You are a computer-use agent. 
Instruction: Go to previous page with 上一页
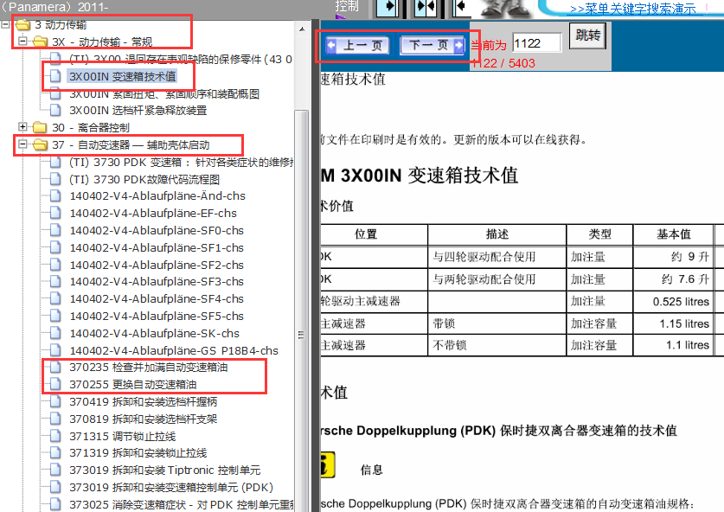click(x=357, y=45)
